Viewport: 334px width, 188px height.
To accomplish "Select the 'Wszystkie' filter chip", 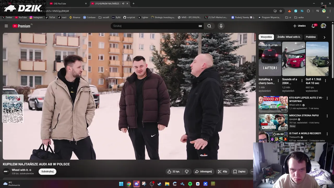I will pos(266,37).
